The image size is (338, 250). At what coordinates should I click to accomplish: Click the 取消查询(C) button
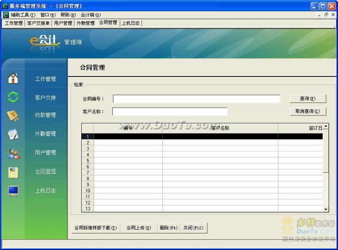308,111
